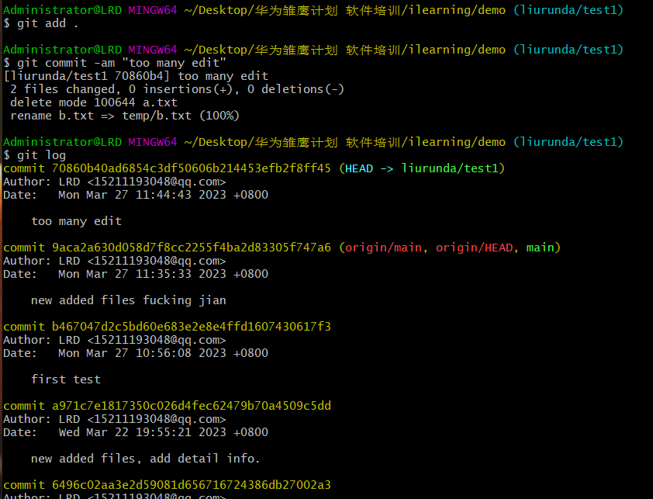Select 'new added files, add detail info.' message
Viewport: 653px width, 499px height.
(146, 459)
